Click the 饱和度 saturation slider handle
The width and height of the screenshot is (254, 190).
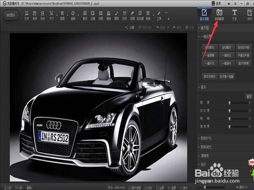pos(229,127)
